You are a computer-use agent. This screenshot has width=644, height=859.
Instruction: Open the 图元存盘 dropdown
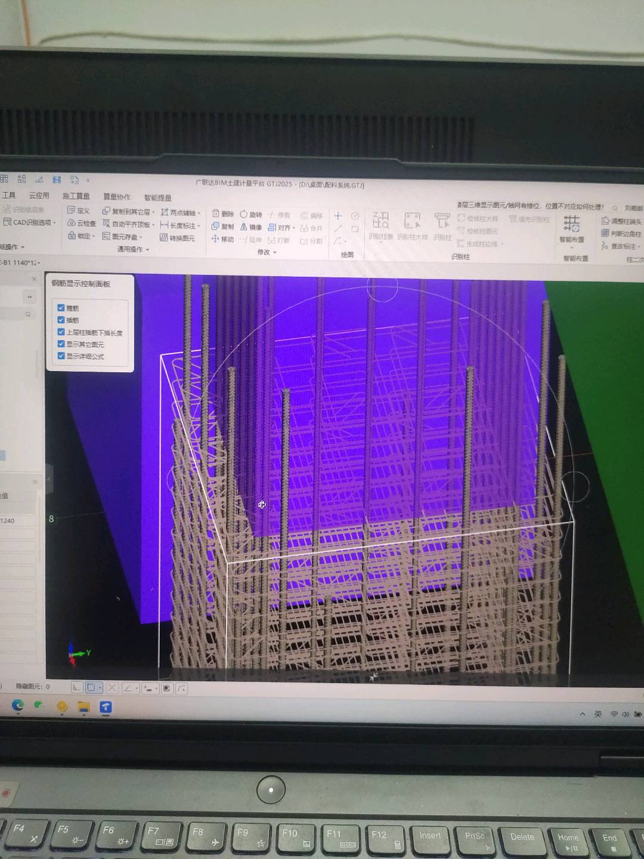(122, 237)
